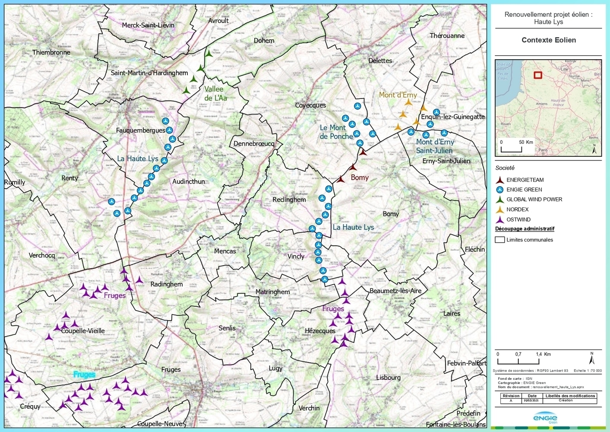This screenshot has height=432, width=610.
Task: Click the ENGIE Green logo
Action: tap(545, 418)
